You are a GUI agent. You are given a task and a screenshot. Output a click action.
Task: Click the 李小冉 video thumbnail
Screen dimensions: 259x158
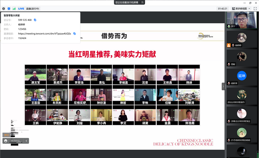pyautogui.click(x=101, y=115)
